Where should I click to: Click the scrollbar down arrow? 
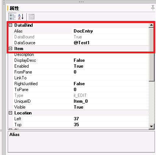click(x=151, y=126)
